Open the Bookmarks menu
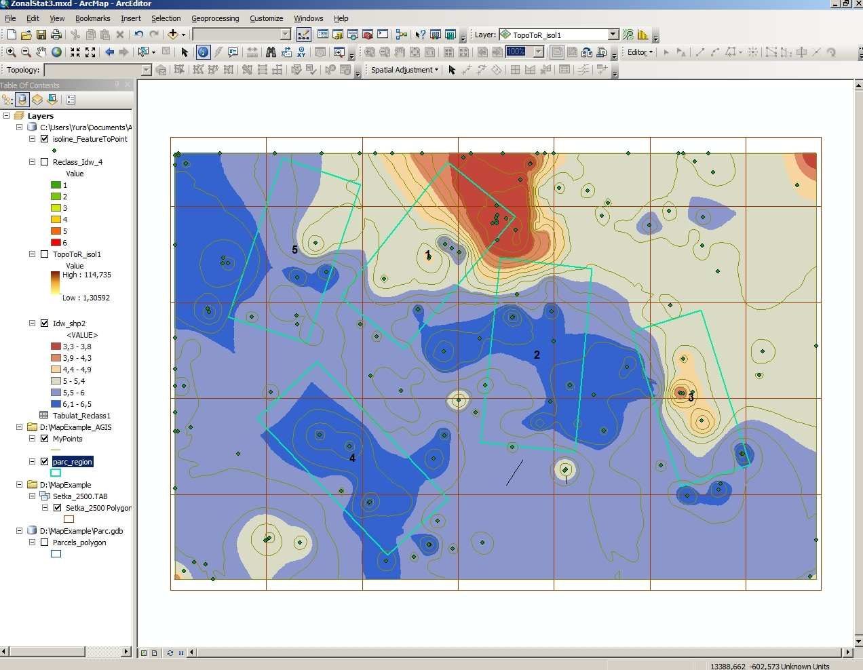This screenshot has height=670, width=863. 92,18
